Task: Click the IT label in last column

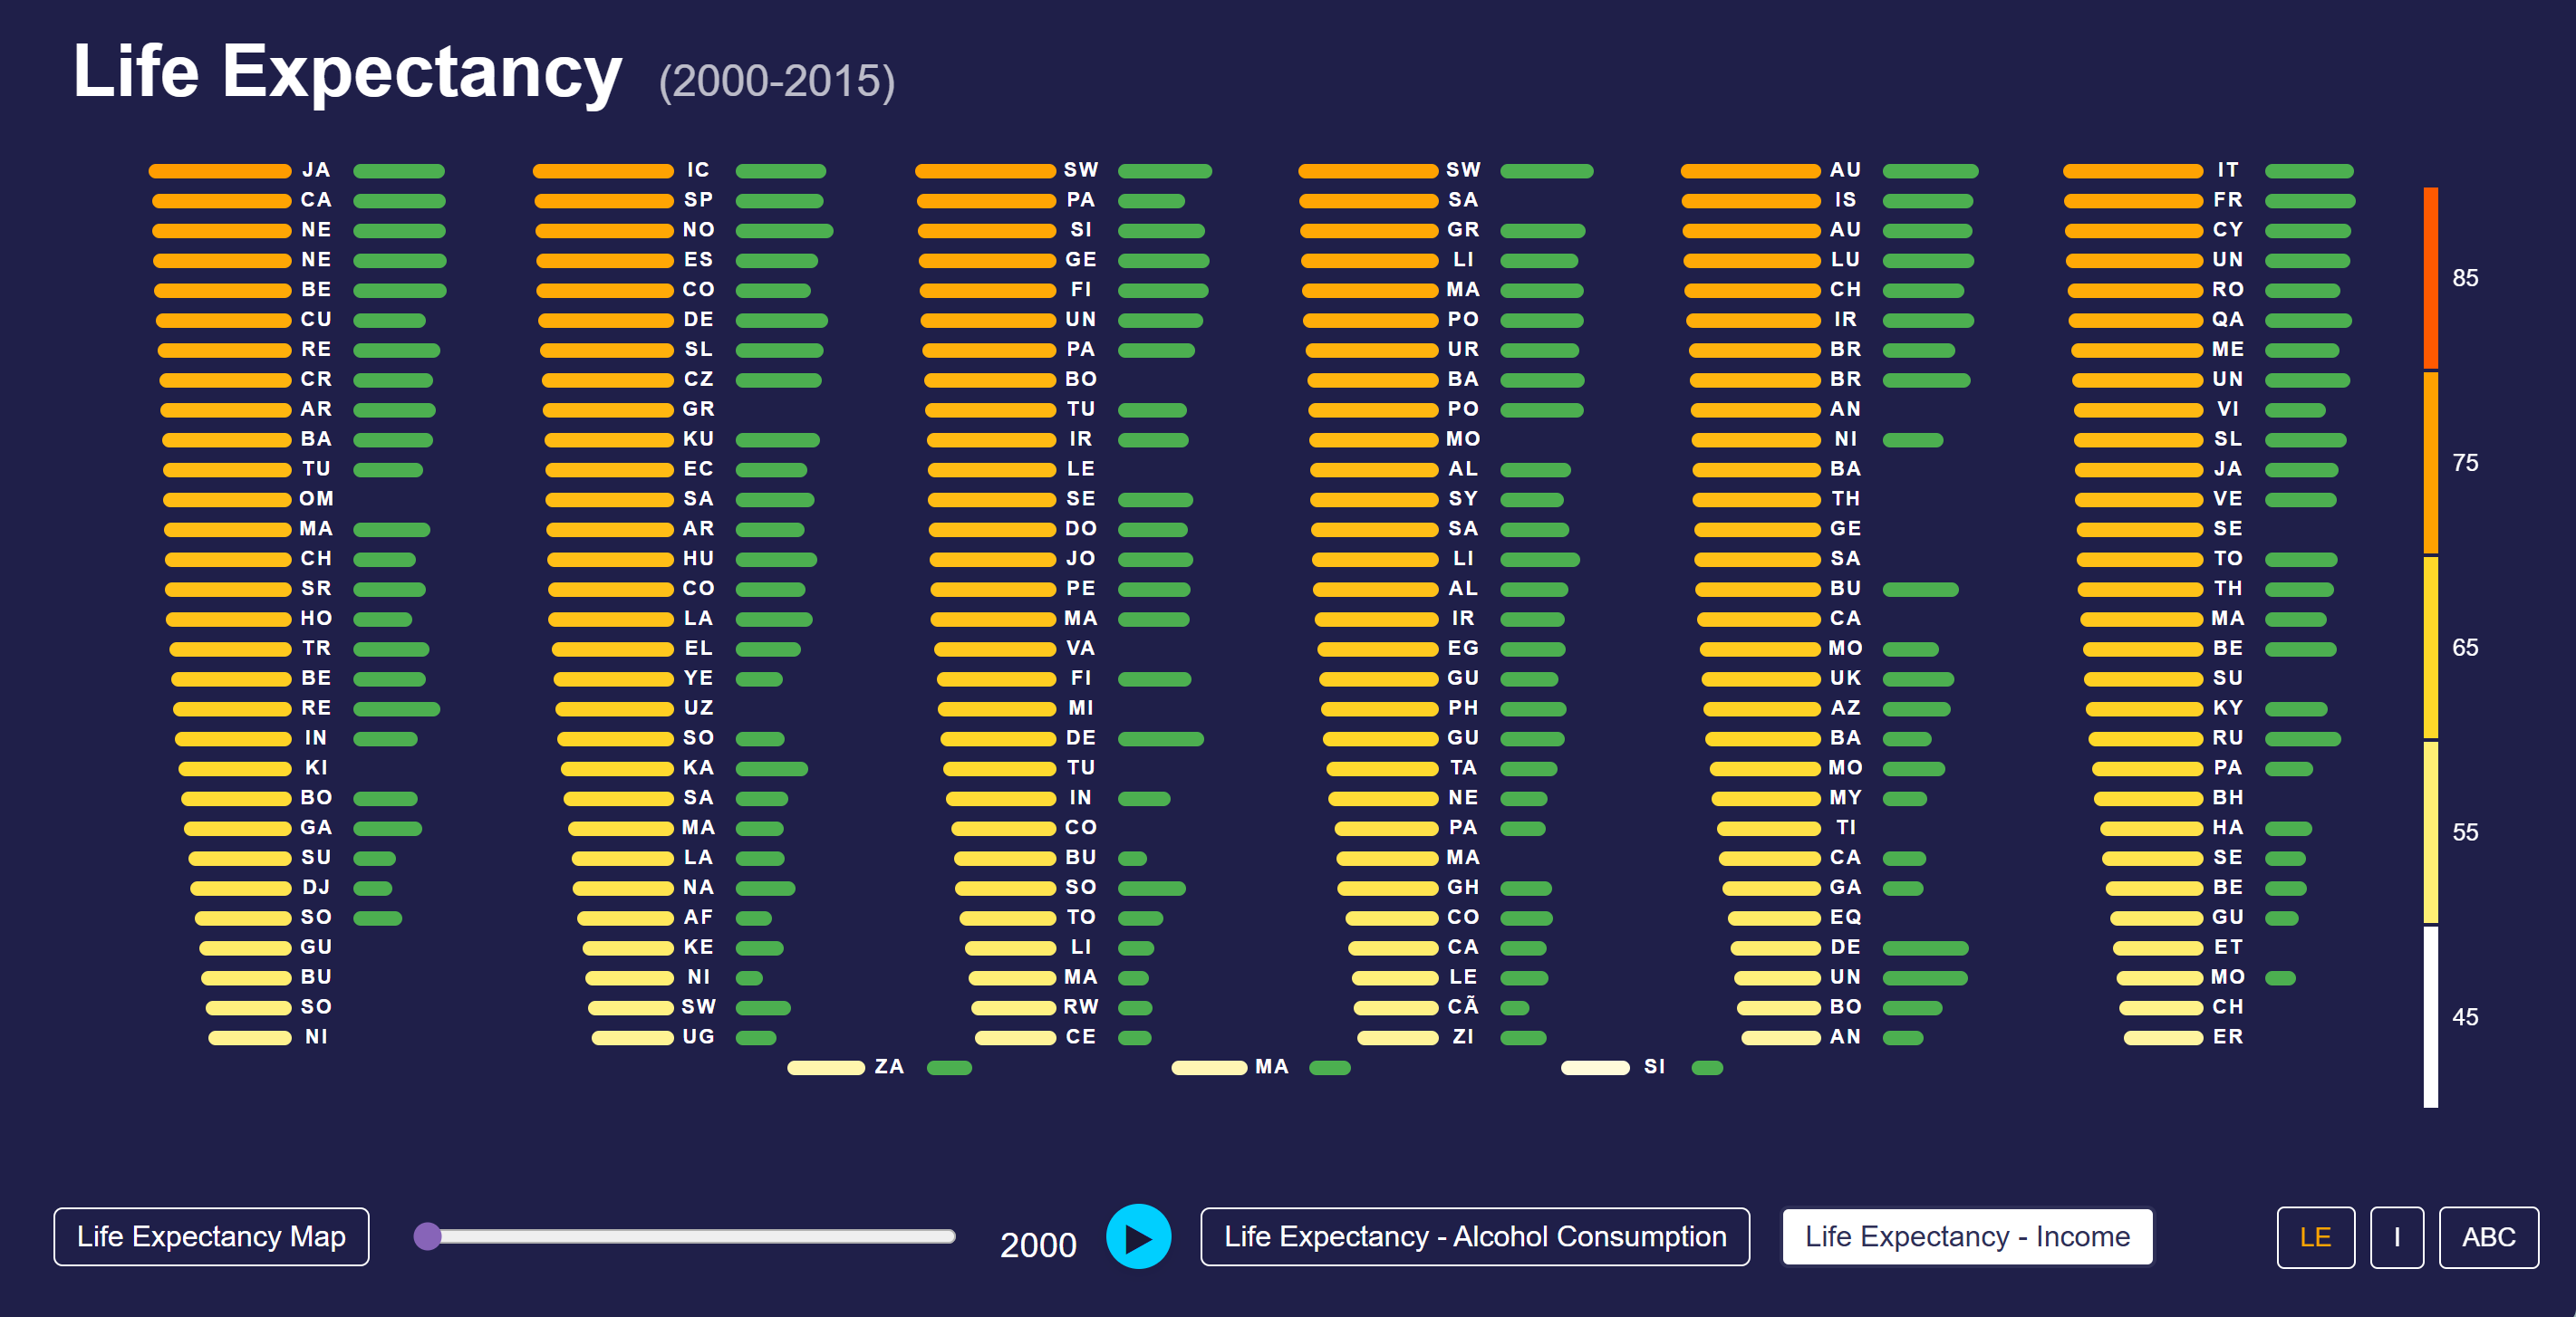Action: point(2227,170)
